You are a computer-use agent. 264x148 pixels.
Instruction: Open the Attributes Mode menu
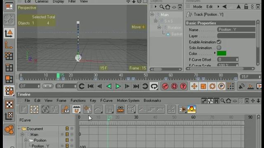tap(198, 7)
